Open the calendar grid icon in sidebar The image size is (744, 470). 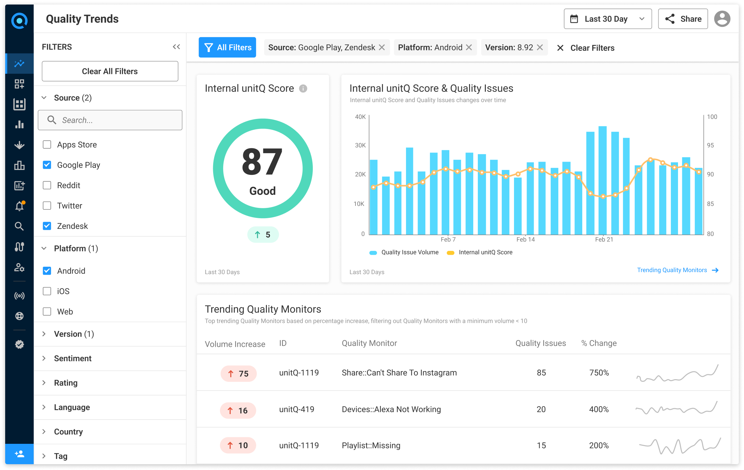click(x=19, y=104)
